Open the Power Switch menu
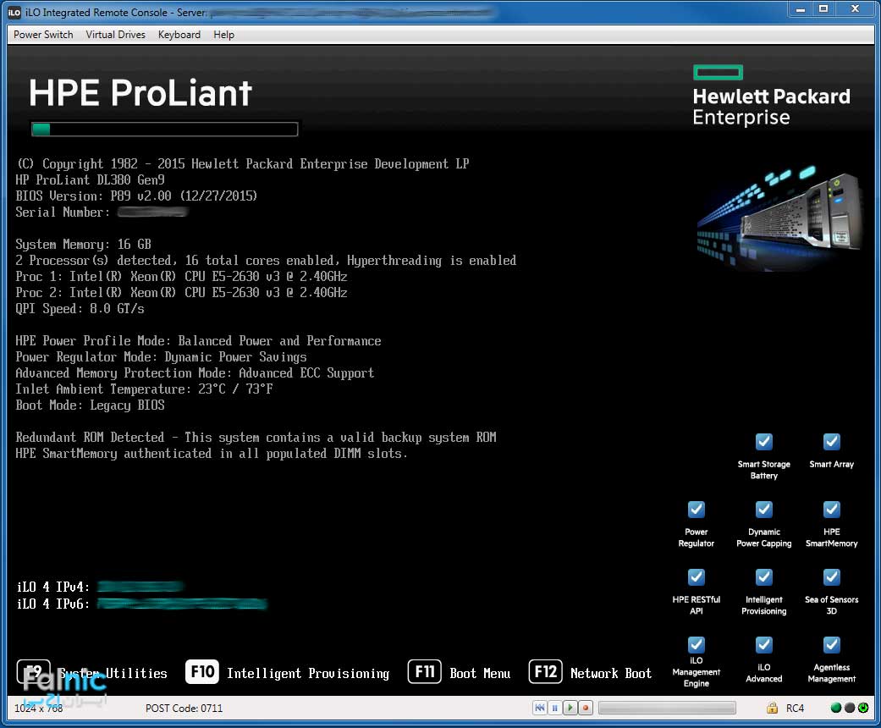881x728 pixels. click(x=43, y=35)
